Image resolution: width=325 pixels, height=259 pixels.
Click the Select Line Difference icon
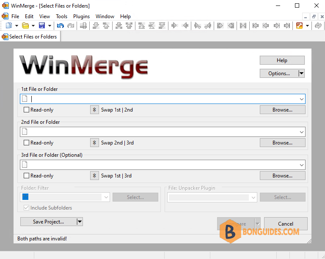click(x=83, y=26)
